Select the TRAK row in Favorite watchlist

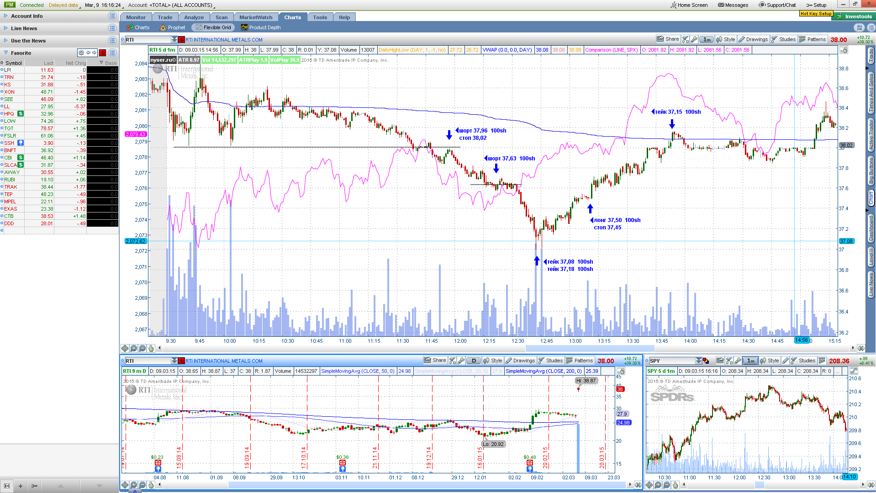click(59, 187)
